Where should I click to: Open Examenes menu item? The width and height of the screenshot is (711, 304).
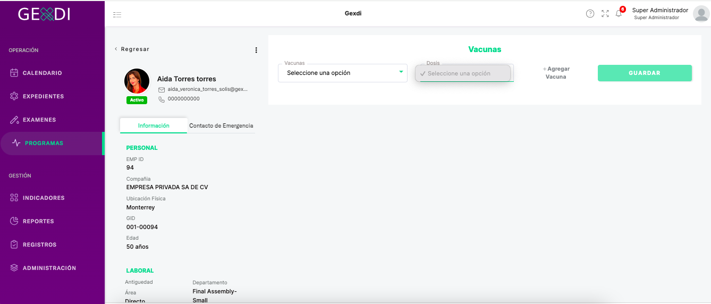(x=52, y=120)
